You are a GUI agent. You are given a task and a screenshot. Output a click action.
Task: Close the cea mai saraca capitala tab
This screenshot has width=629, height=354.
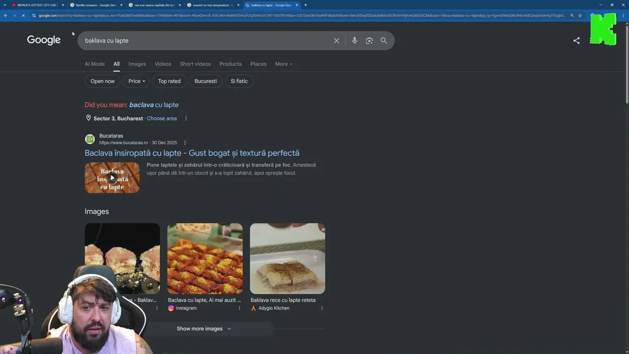pyautogui.click(x=180, y=5)
